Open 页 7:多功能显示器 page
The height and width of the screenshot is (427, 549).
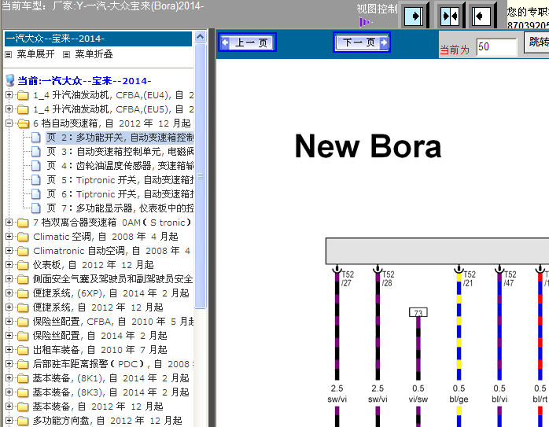tap(120, 208)
